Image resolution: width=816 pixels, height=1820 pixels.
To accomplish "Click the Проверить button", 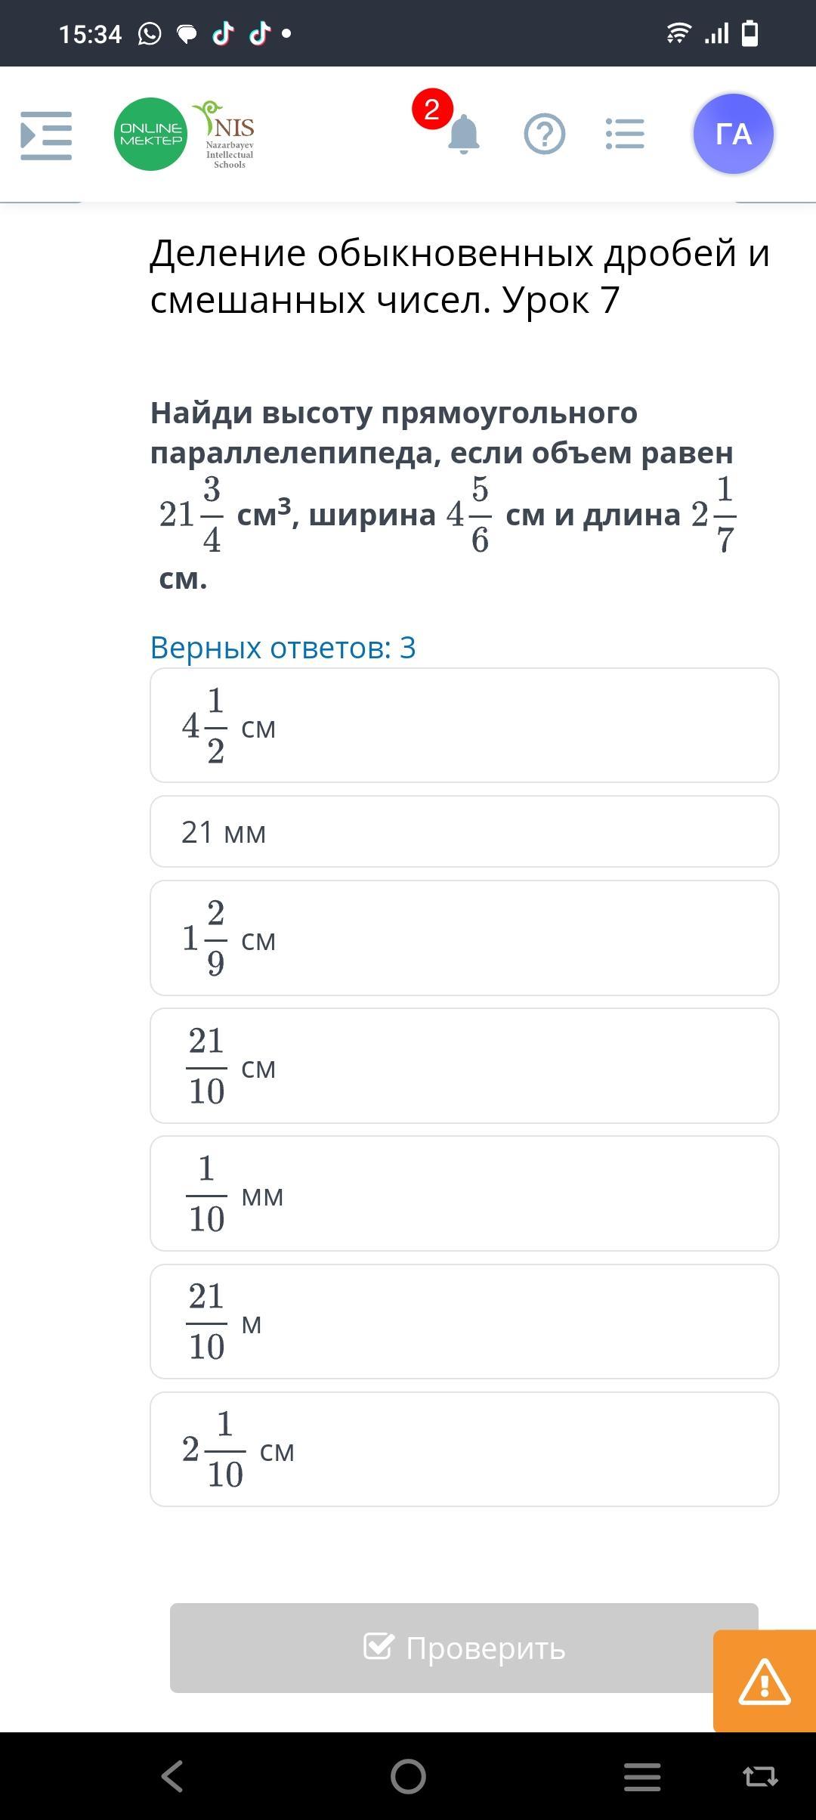I will pyautogui.click(x=464, y=1648).
